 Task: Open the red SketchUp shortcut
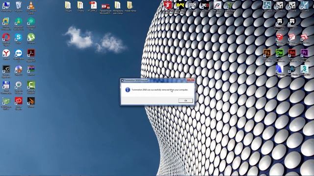pos(279,39)
